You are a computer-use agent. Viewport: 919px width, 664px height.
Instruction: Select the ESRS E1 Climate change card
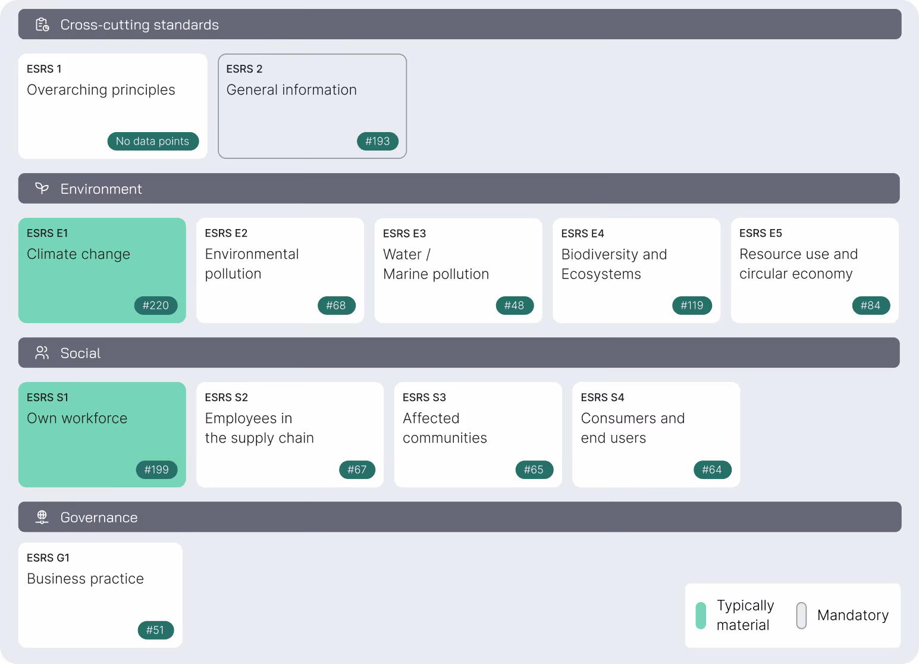(102, 271)
